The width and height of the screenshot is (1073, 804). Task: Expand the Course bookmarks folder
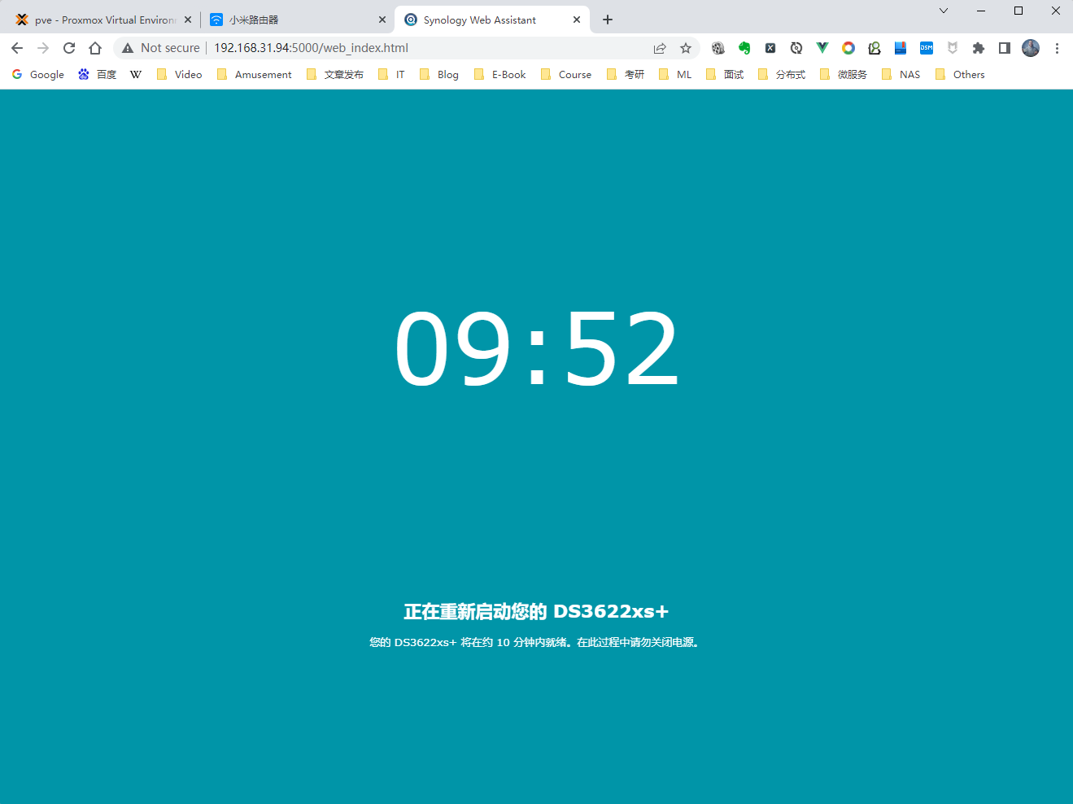tap(567, 74)
